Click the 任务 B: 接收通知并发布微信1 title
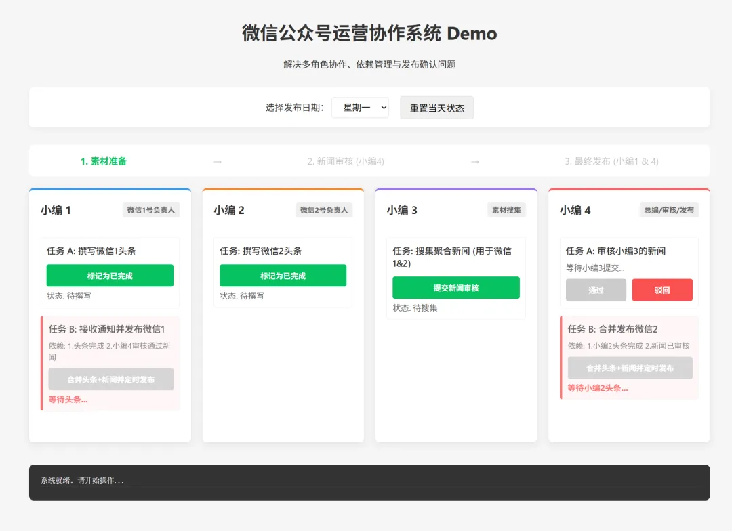The width and height of the screenshot is (732, 531). tap(106, 329)
